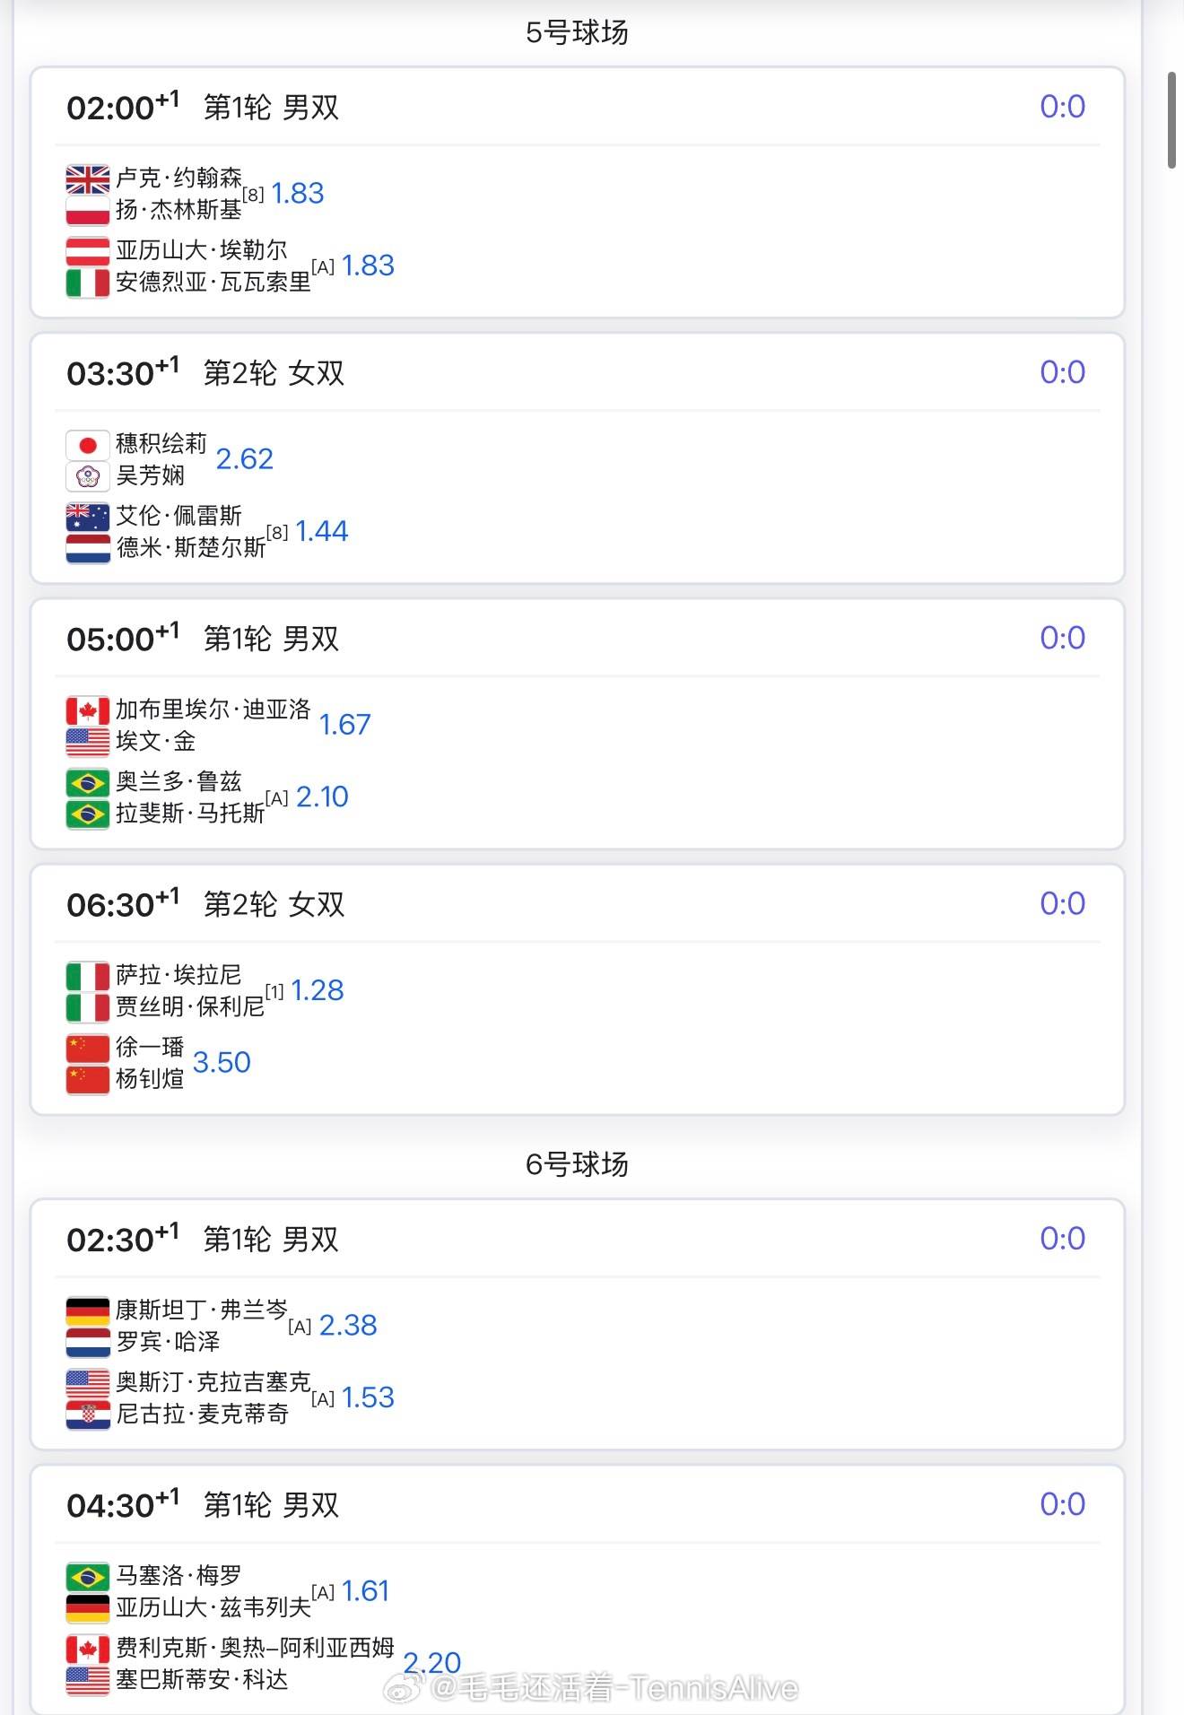Tap the China flag beside 徐一璠
1184x1715 pixels.
[88, 1048]
